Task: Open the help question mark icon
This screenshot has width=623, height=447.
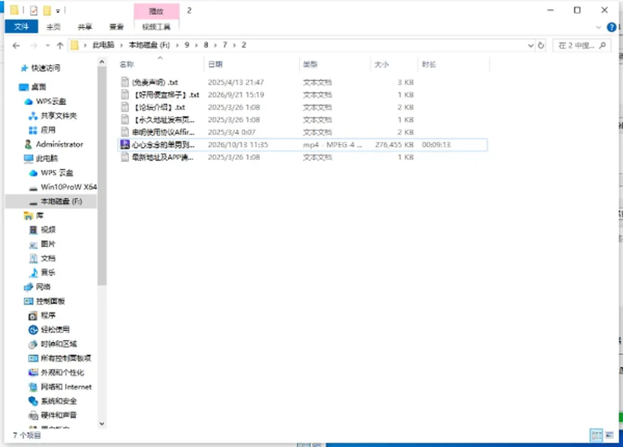Action: pos(611,27)
